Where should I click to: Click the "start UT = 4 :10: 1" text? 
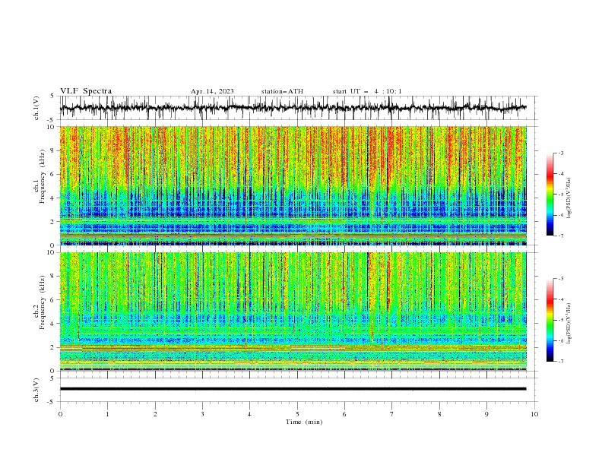(367, 91)
